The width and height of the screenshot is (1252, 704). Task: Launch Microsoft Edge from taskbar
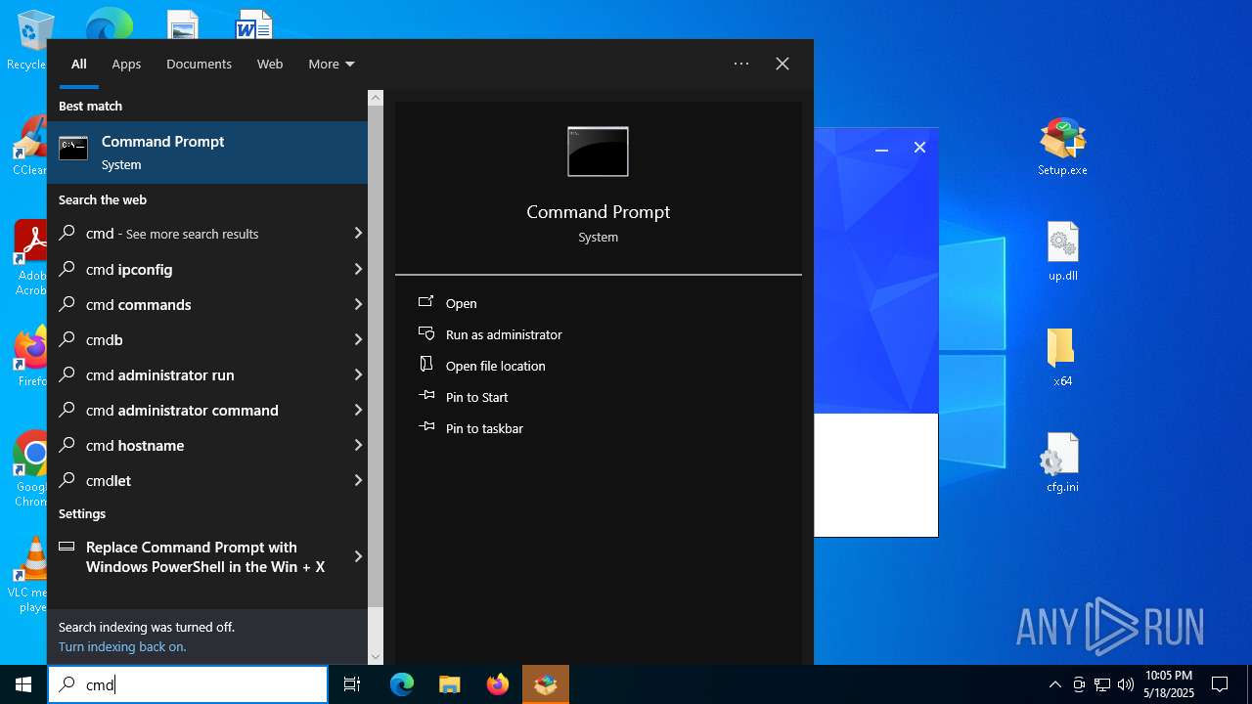pos(402,684)
